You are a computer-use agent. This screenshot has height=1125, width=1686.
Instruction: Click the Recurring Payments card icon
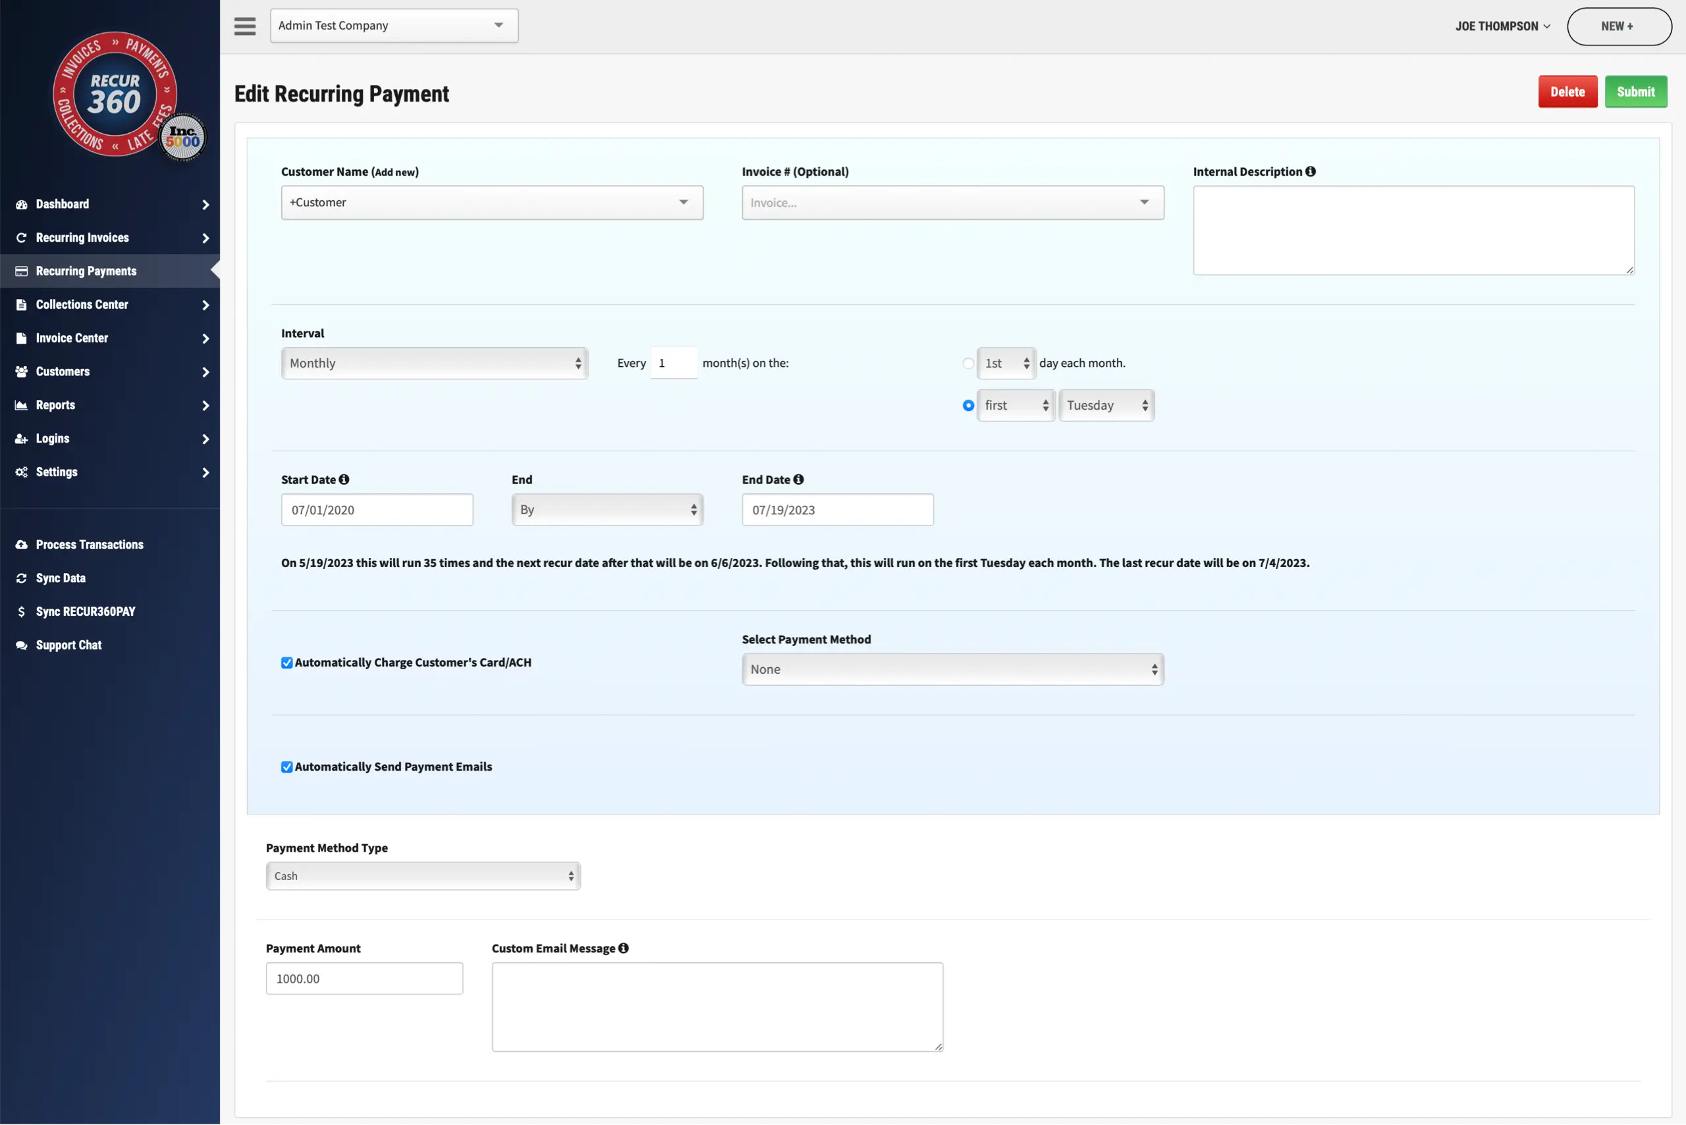tap(22, 271)
